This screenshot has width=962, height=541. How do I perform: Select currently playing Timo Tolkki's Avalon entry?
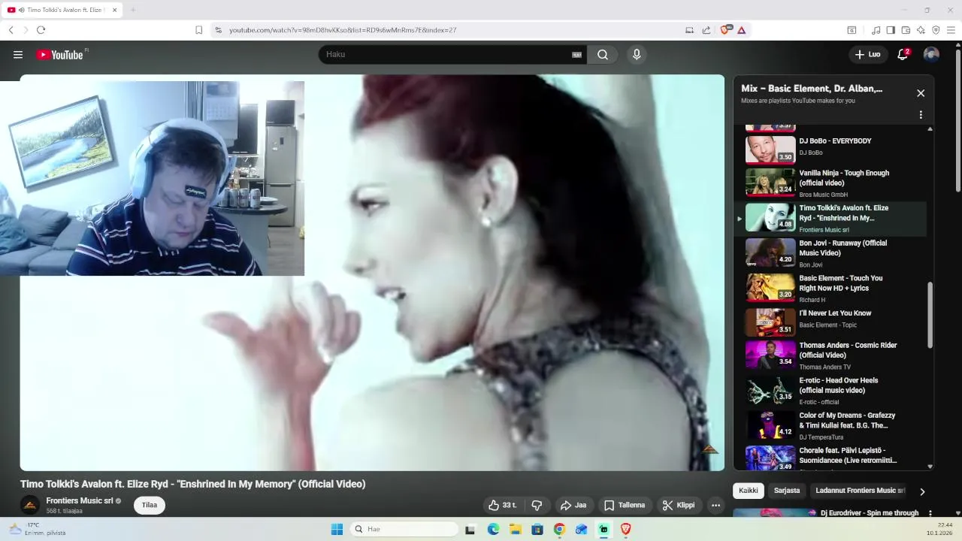(830, 218)
